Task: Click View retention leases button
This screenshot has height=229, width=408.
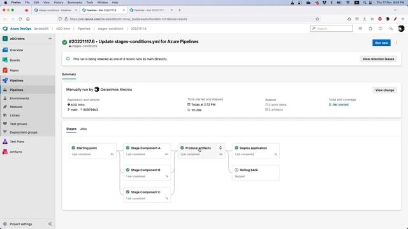Action: 378,59
